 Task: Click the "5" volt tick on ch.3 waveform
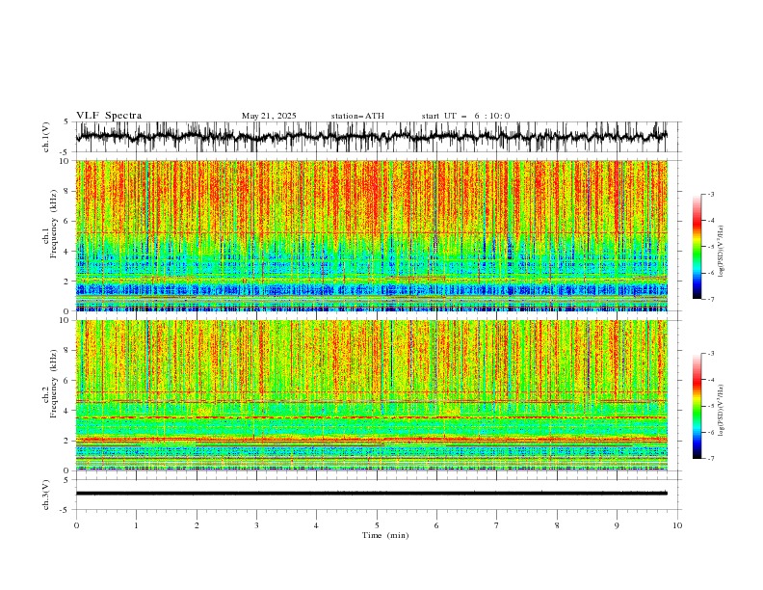pos(66,480)
